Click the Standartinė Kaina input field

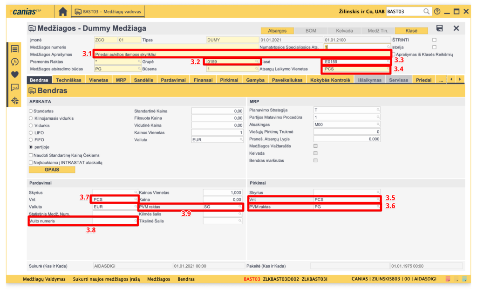[217, 111]
